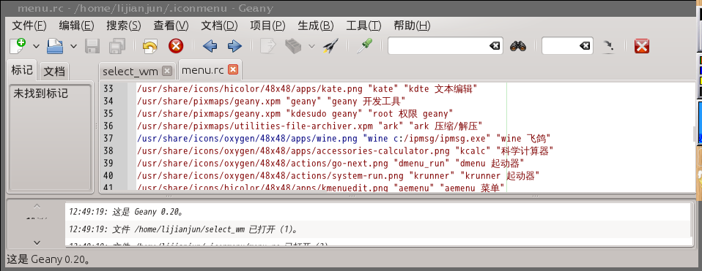702x271 pixels.
Task: Click the New file icon
Action: pos(18,46)
